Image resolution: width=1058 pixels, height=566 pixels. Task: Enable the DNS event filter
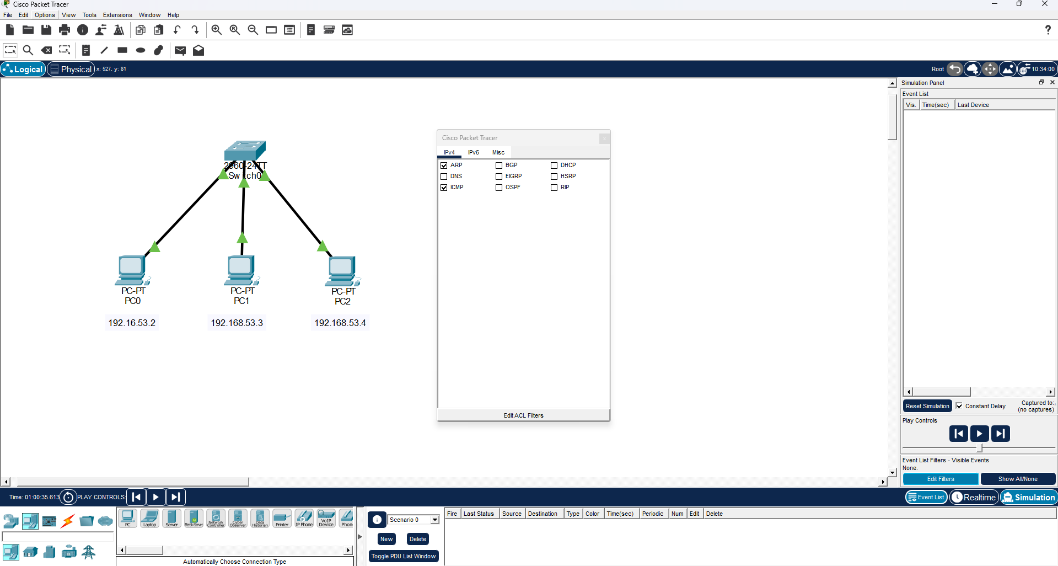[x=444, y=176]
